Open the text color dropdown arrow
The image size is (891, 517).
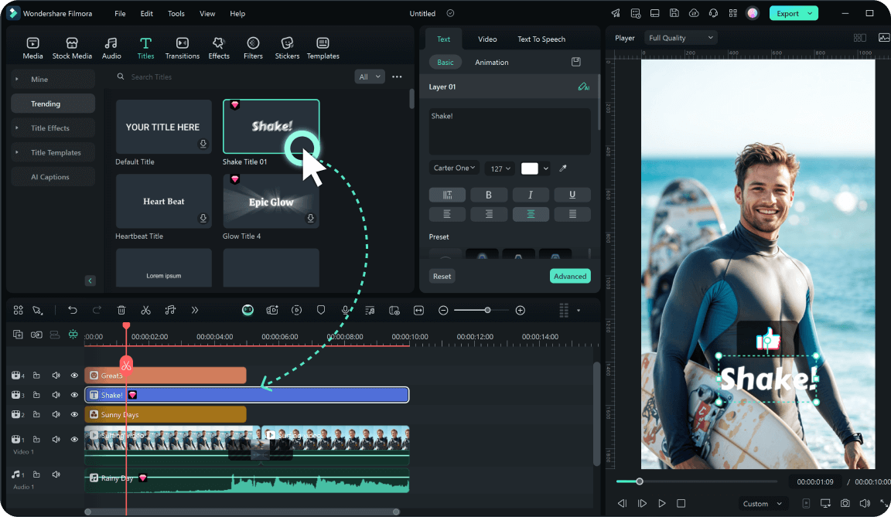pos(546,168)
